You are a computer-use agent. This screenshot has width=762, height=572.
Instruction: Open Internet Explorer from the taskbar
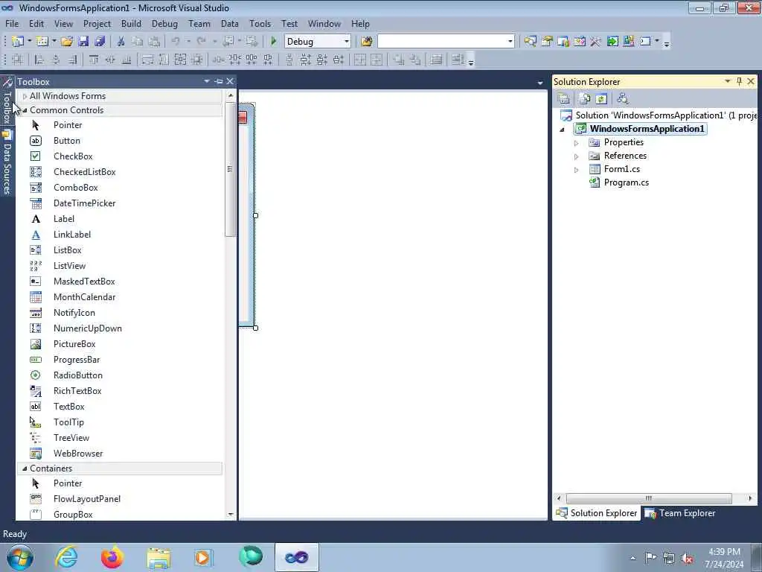pos(66,557)
